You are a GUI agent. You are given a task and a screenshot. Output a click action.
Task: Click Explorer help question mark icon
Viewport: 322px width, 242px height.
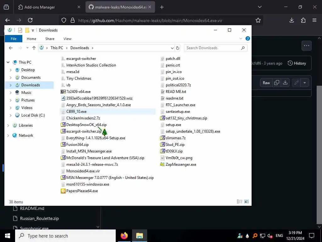coord(248,38)
